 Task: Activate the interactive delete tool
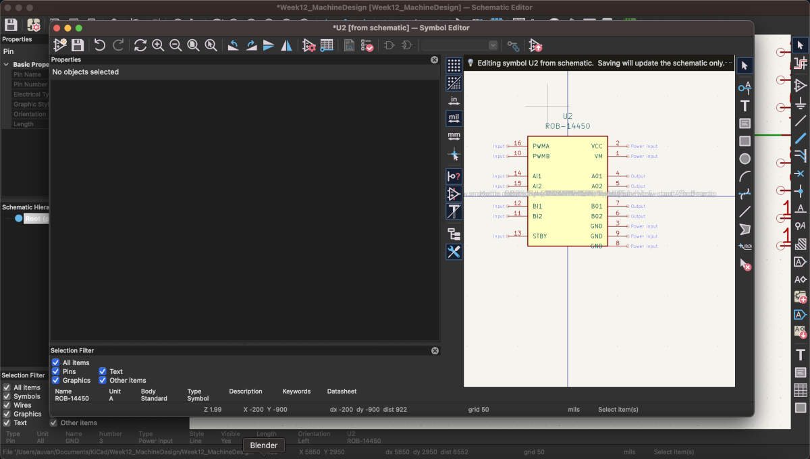(x=745, y=265)
